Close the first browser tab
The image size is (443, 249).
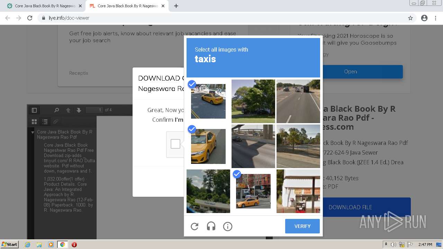[80, 6]
